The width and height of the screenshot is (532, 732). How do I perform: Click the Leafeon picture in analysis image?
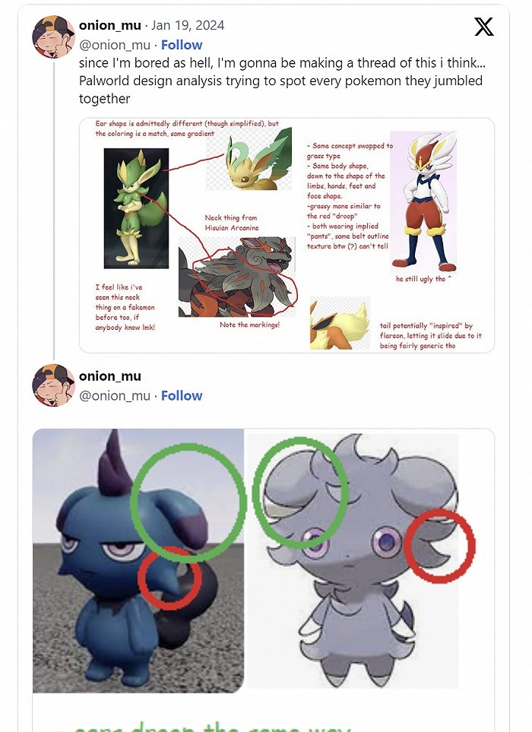click(250, 160)
